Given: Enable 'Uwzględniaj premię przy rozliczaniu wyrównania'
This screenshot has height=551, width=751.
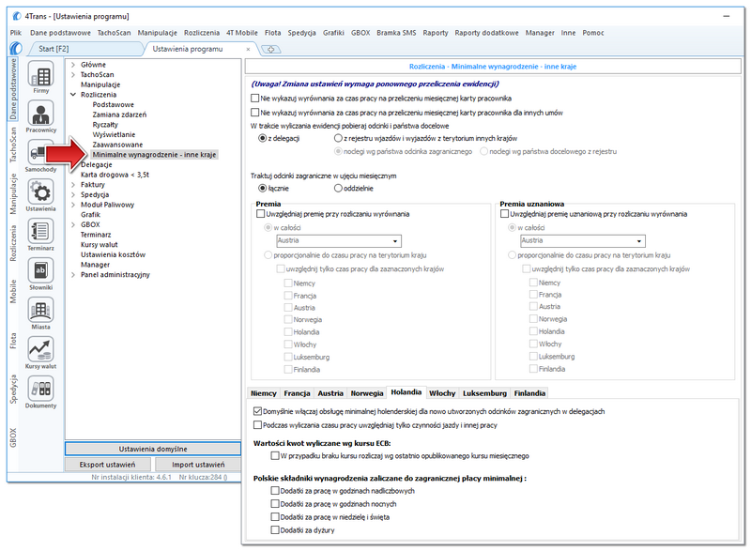Looking at the screenshot, I should pos(261,214).
